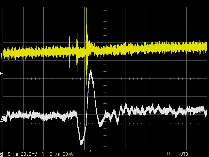The image size is (209, 157).
Task: Click the channel 2 '5 µs' timebase readout
Action: point(13,154)
